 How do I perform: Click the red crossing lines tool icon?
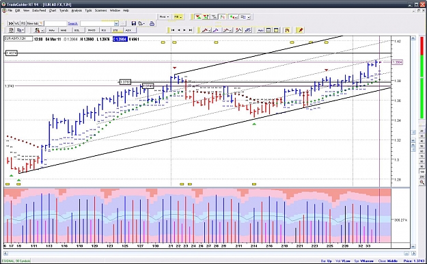238,30
